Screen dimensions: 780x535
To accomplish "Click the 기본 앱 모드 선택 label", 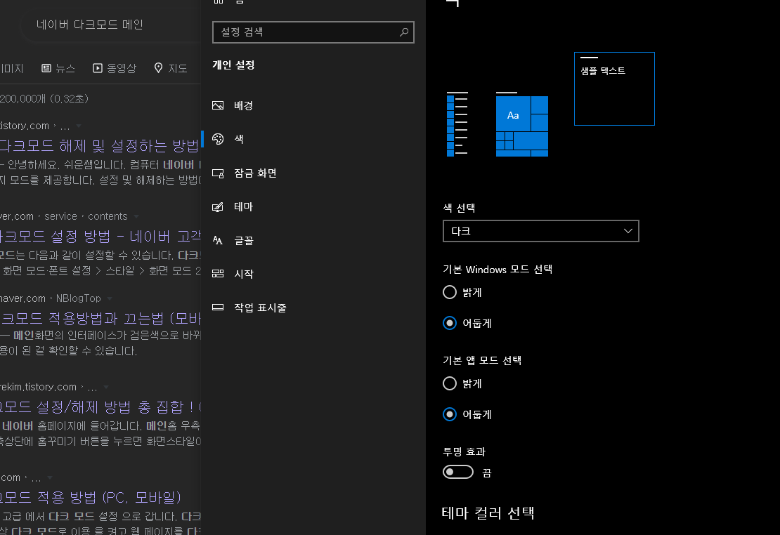I will click(x=482, y=360).
